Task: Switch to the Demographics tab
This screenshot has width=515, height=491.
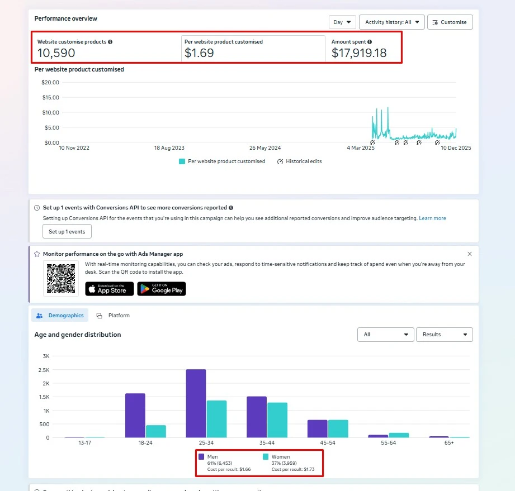Action: click(x=60, y=316)
